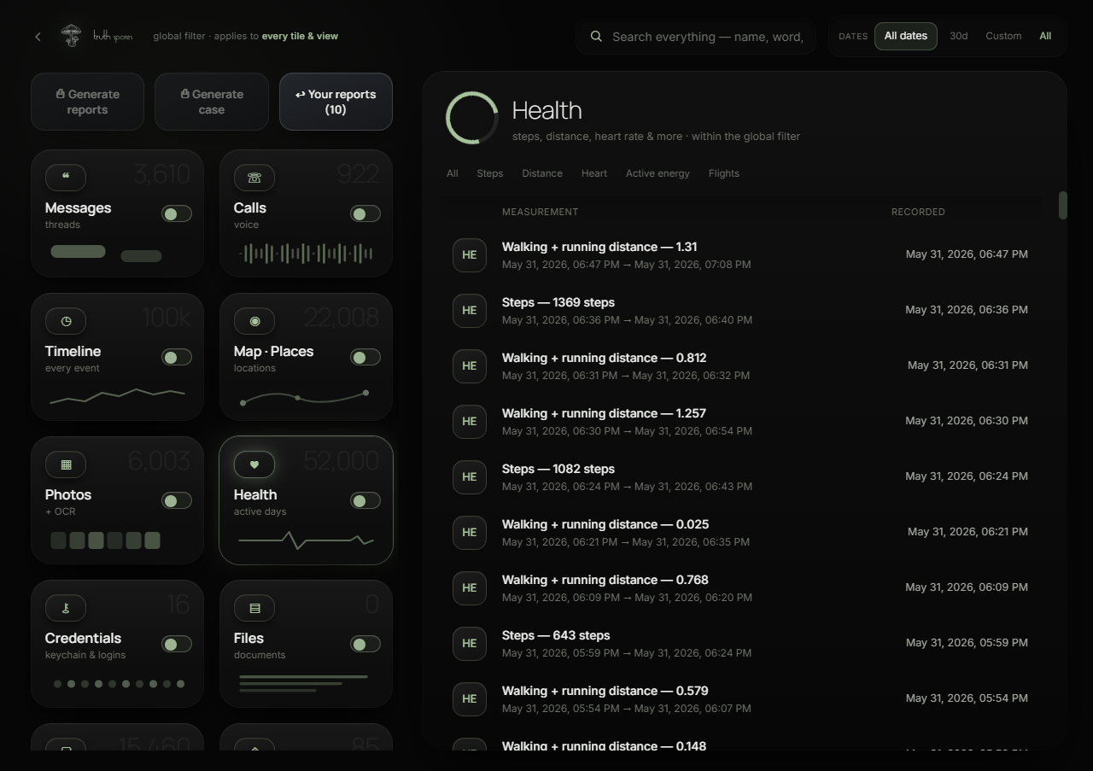Click the All option after Custom
The height and width of the screenshot is (771, 1093).
1045,36
